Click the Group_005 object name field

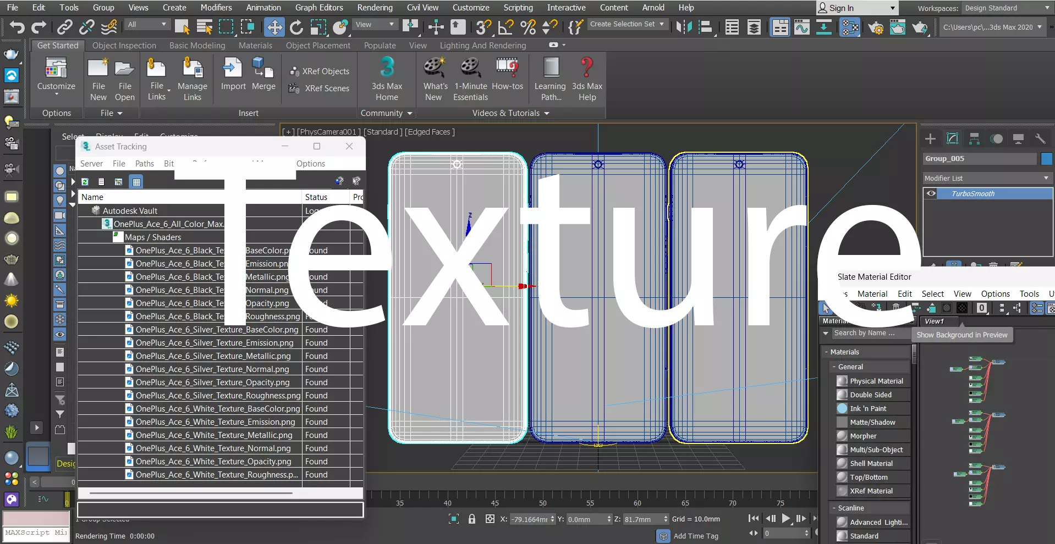(980, 159)
